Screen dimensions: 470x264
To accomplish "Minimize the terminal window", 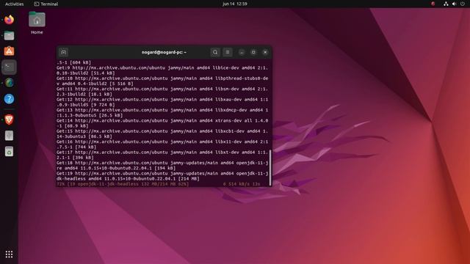I will tap(242, 52).
